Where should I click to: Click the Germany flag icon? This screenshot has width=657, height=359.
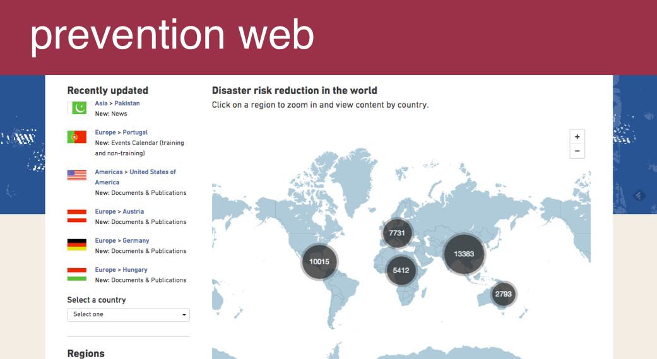77,245
